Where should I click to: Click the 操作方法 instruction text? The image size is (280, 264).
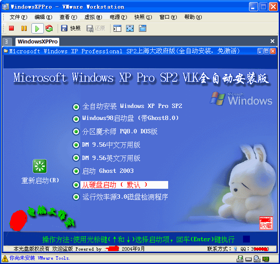(x=138, y=239)
